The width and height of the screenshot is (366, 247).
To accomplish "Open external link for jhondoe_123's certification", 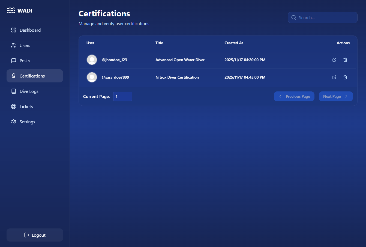I will tap(334, 60).
